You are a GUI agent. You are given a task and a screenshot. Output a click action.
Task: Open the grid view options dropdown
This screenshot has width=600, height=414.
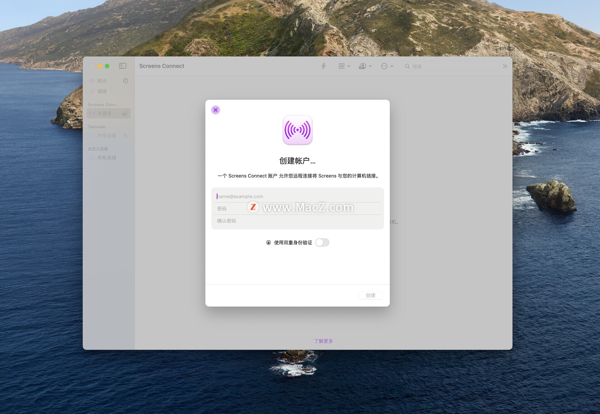344,66
